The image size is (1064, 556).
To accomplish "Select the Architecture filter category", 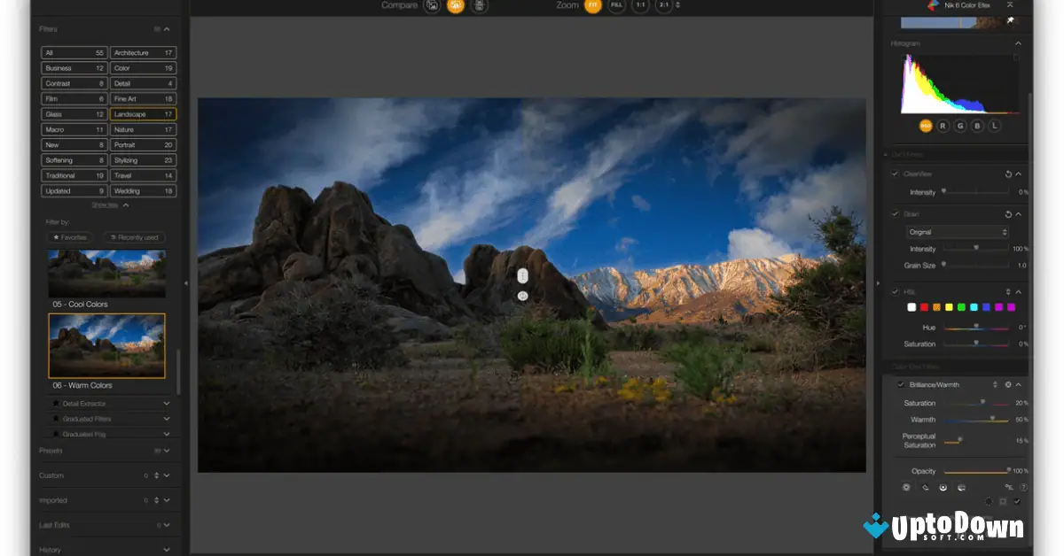I will (144, 53).
